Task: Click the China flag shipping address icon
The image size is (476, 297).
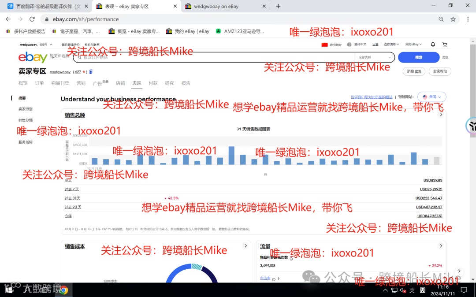Action: click(x=324, y=45)
